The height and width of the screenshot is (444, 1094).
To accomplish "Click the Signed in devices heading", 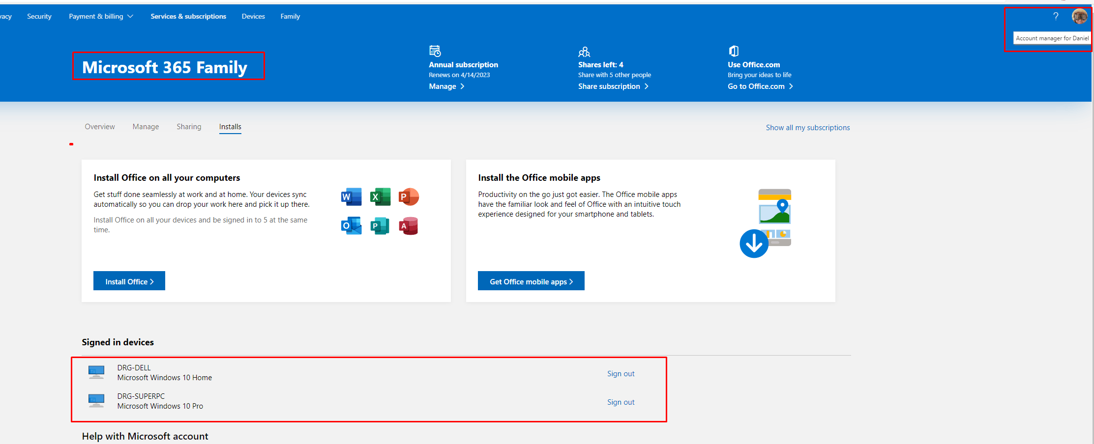I will [118, 342].
